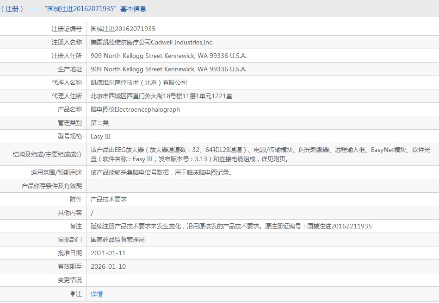
Task: Click the page title 基本信息 heading
Action: coord(133,9)
